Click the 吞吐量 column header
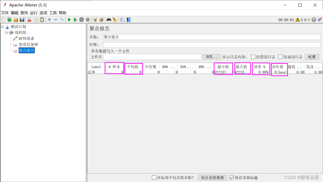The image size is (323, 182). [x=278, y=67]
